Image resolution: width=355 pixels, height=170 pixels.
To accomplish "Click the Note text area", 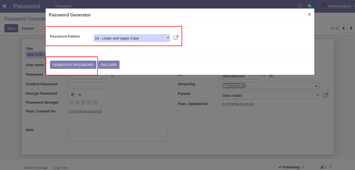I will (x=119, y=135).
